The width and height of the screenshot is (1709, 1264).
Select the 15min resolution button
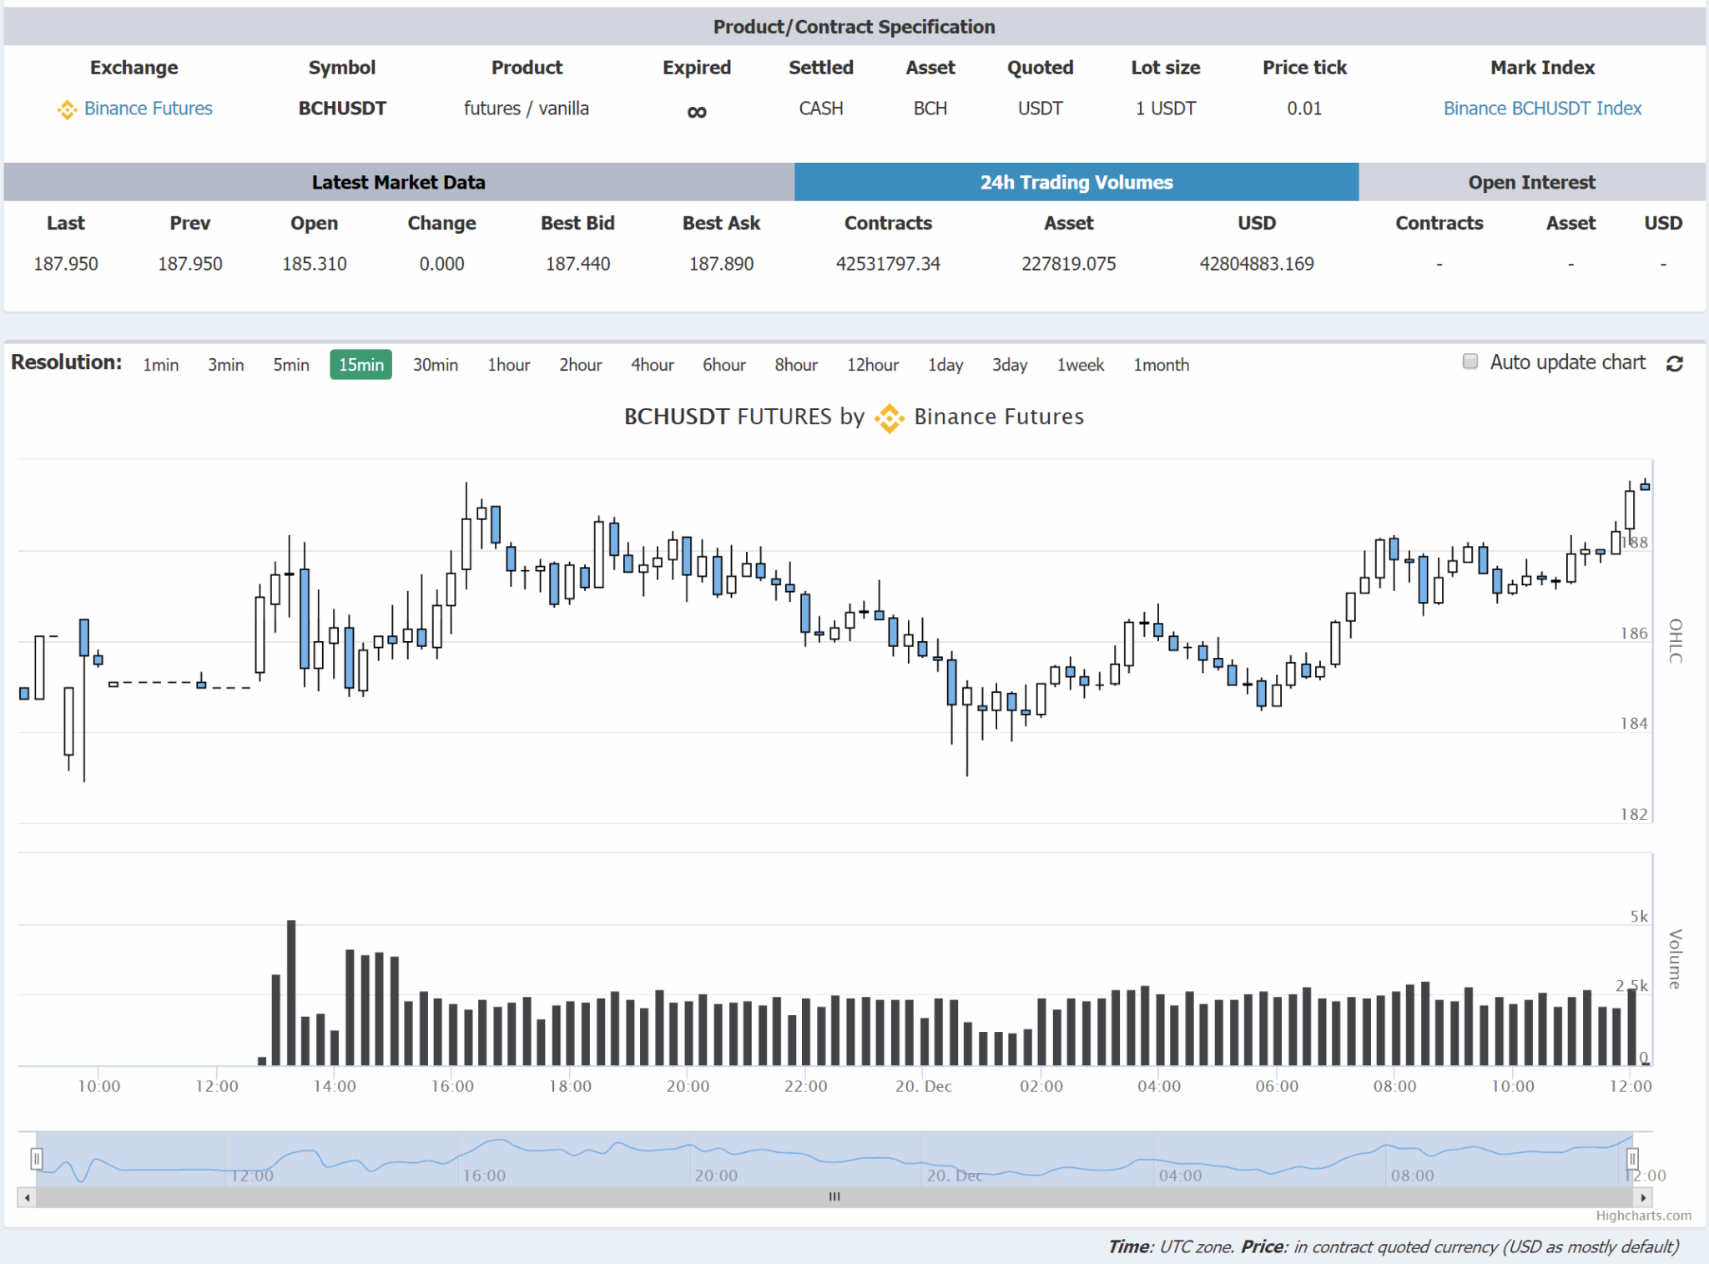point(360,365)
